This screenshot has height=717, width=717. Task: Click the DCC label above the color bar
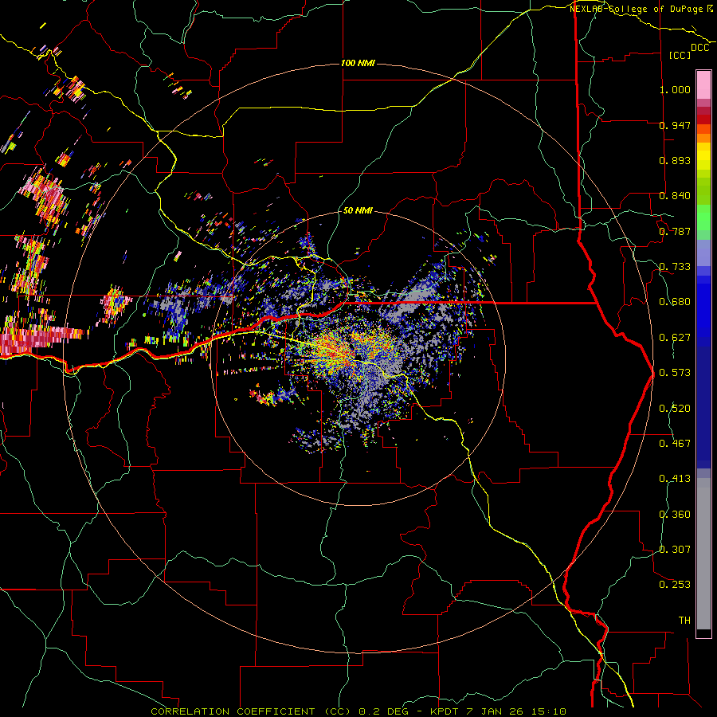click(699, 48)
